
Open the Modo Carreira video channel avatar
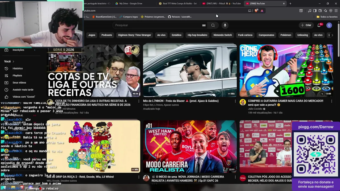point(146,178)
